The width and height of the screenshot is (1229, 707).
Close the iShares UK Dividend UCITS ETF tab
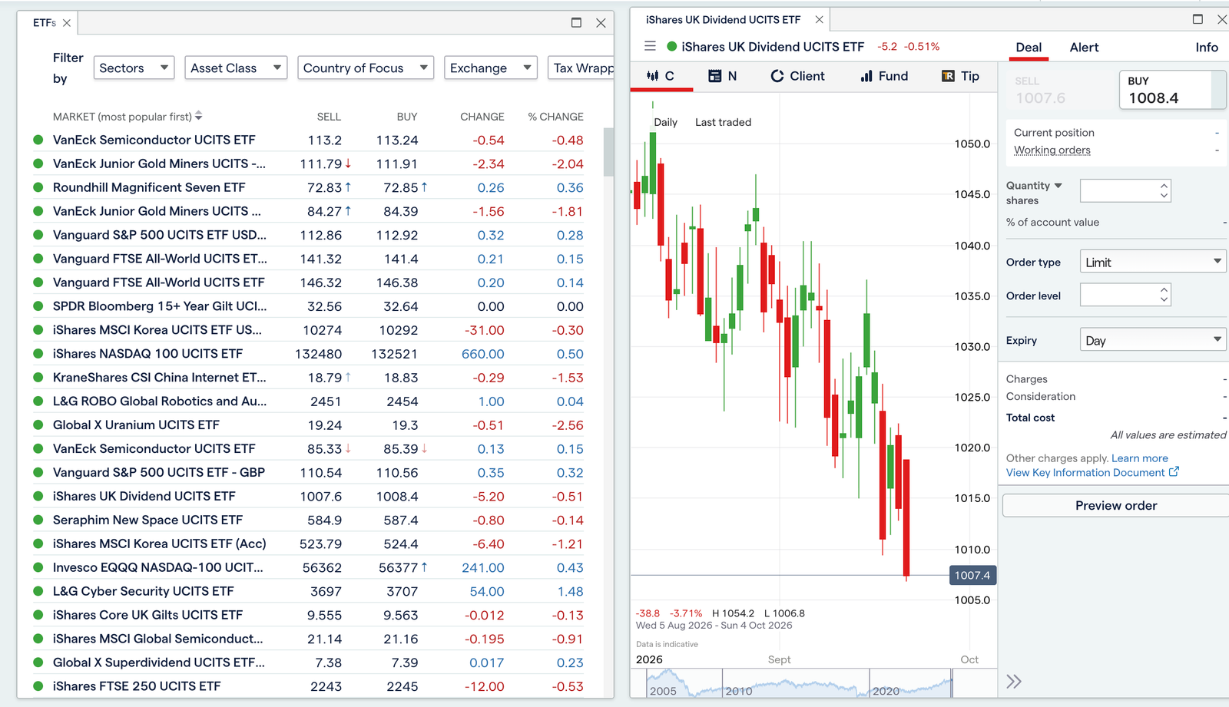click(819, 19)
